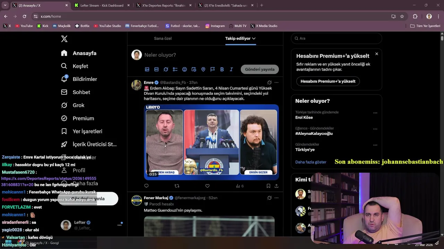Play Emre's post video thumbnail
Screen dimensions: 444x249
(211, 142)
